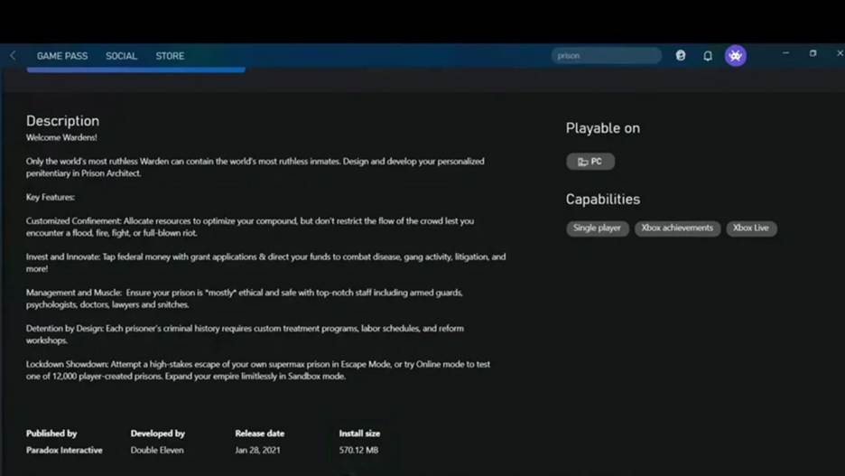Close the Xbox app window

click(x=839, y=53)
